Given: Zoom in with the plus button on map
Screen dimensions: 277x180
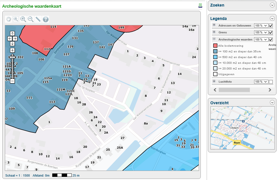Looking at the screenshot, I should click(x=12, y=50).
